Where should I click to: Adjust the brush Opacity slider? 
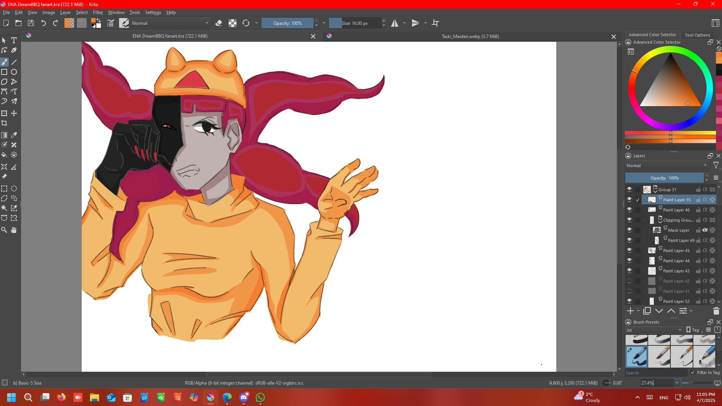click(288, 23)
